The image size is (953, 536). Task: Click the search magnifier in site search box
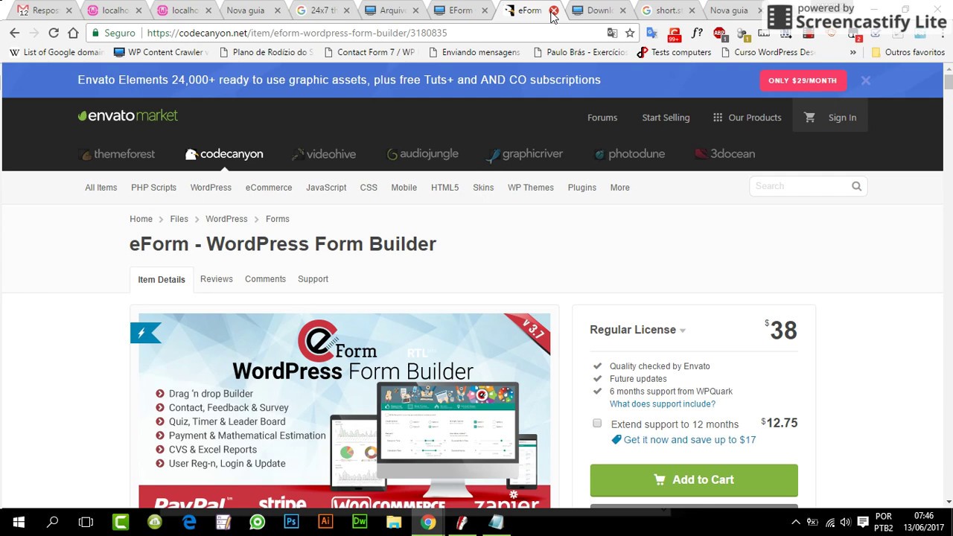(x=856, y=186)
